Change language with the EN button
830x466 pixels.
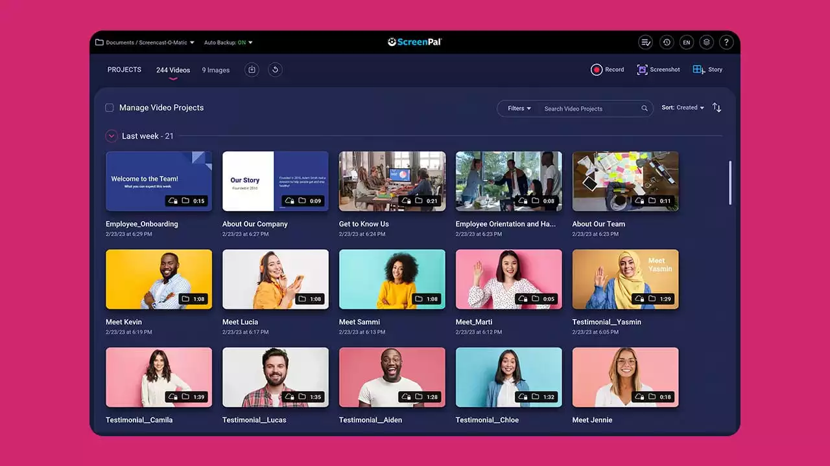(x=687, y=43)
